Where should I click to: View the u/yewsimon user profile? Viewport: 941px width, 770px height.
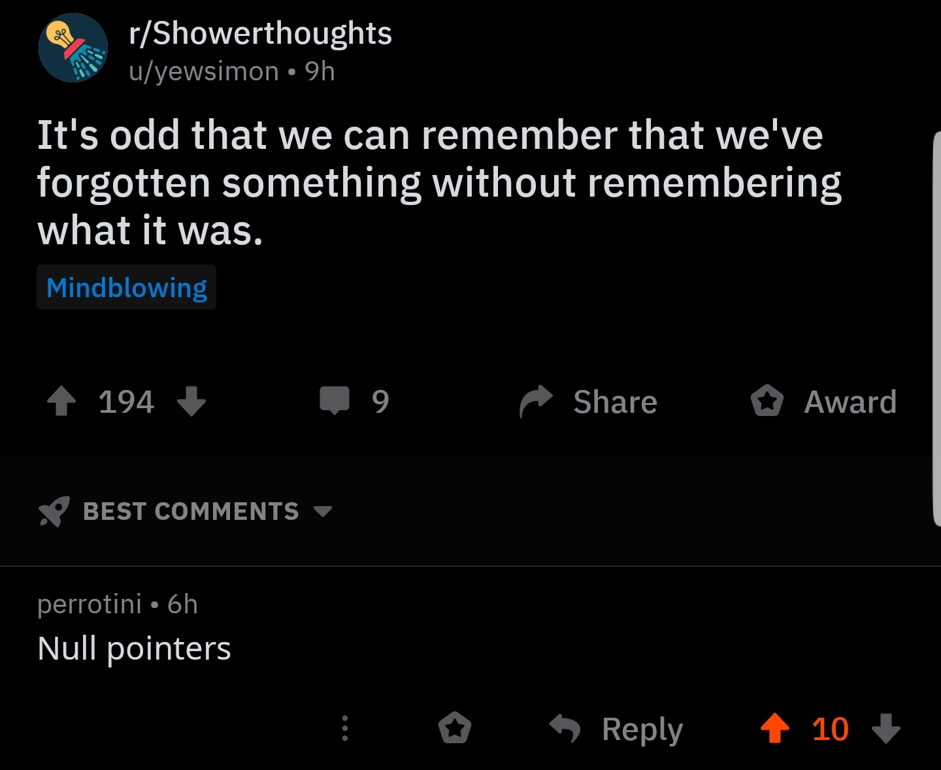pyautogui.click(x=204, y=71)
